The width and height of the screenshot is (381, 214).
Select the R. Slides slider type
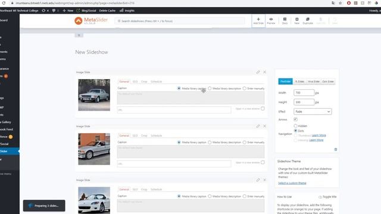299,81
